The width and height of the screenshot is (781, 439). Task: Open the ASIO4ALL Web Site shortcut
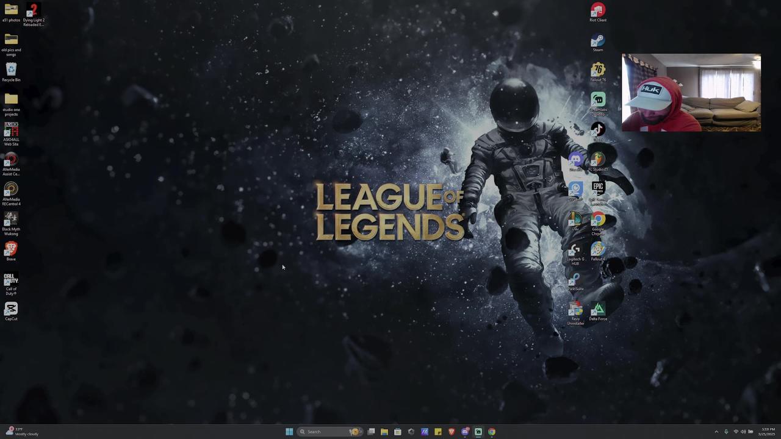[x=11, y=135]
